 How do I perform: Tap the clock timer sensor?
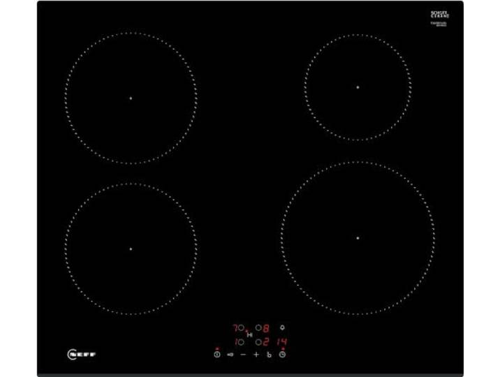click(x=283, y=355)
